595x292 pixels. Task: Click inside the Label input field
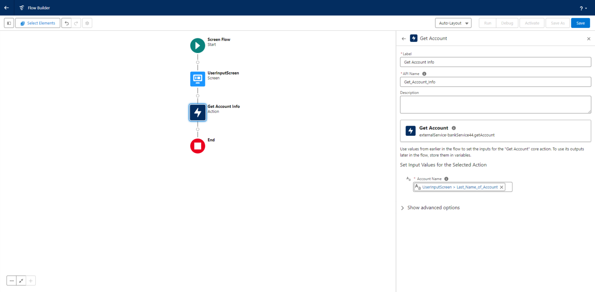[x=495, y=62]
